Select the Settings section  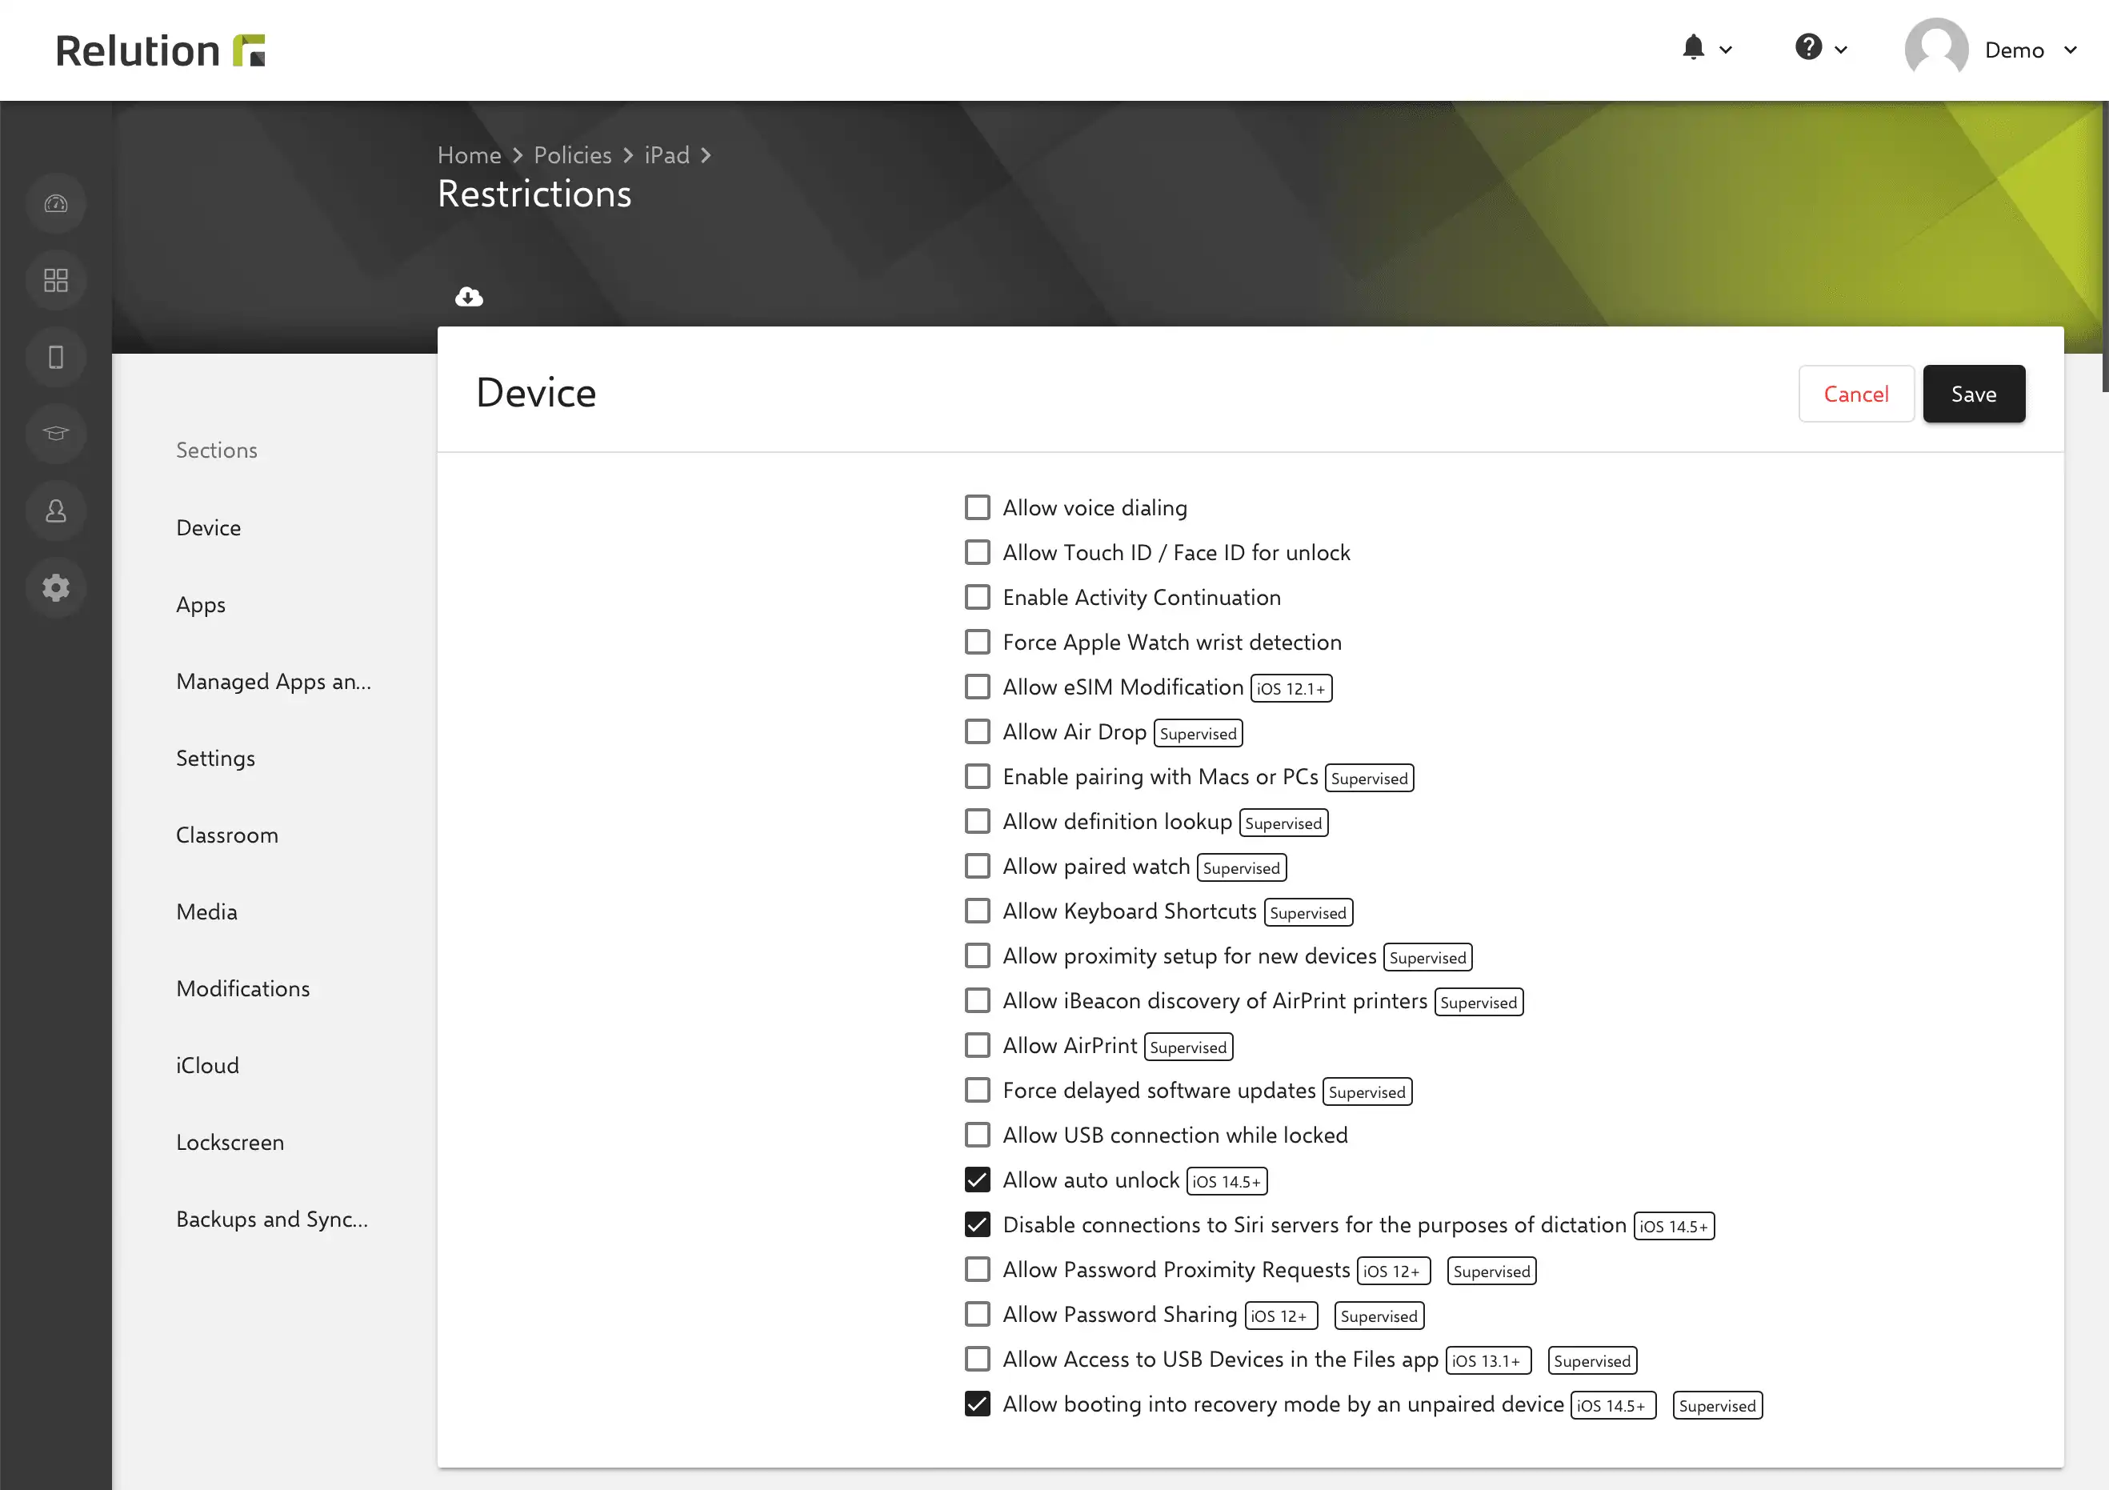pos(216,758)
